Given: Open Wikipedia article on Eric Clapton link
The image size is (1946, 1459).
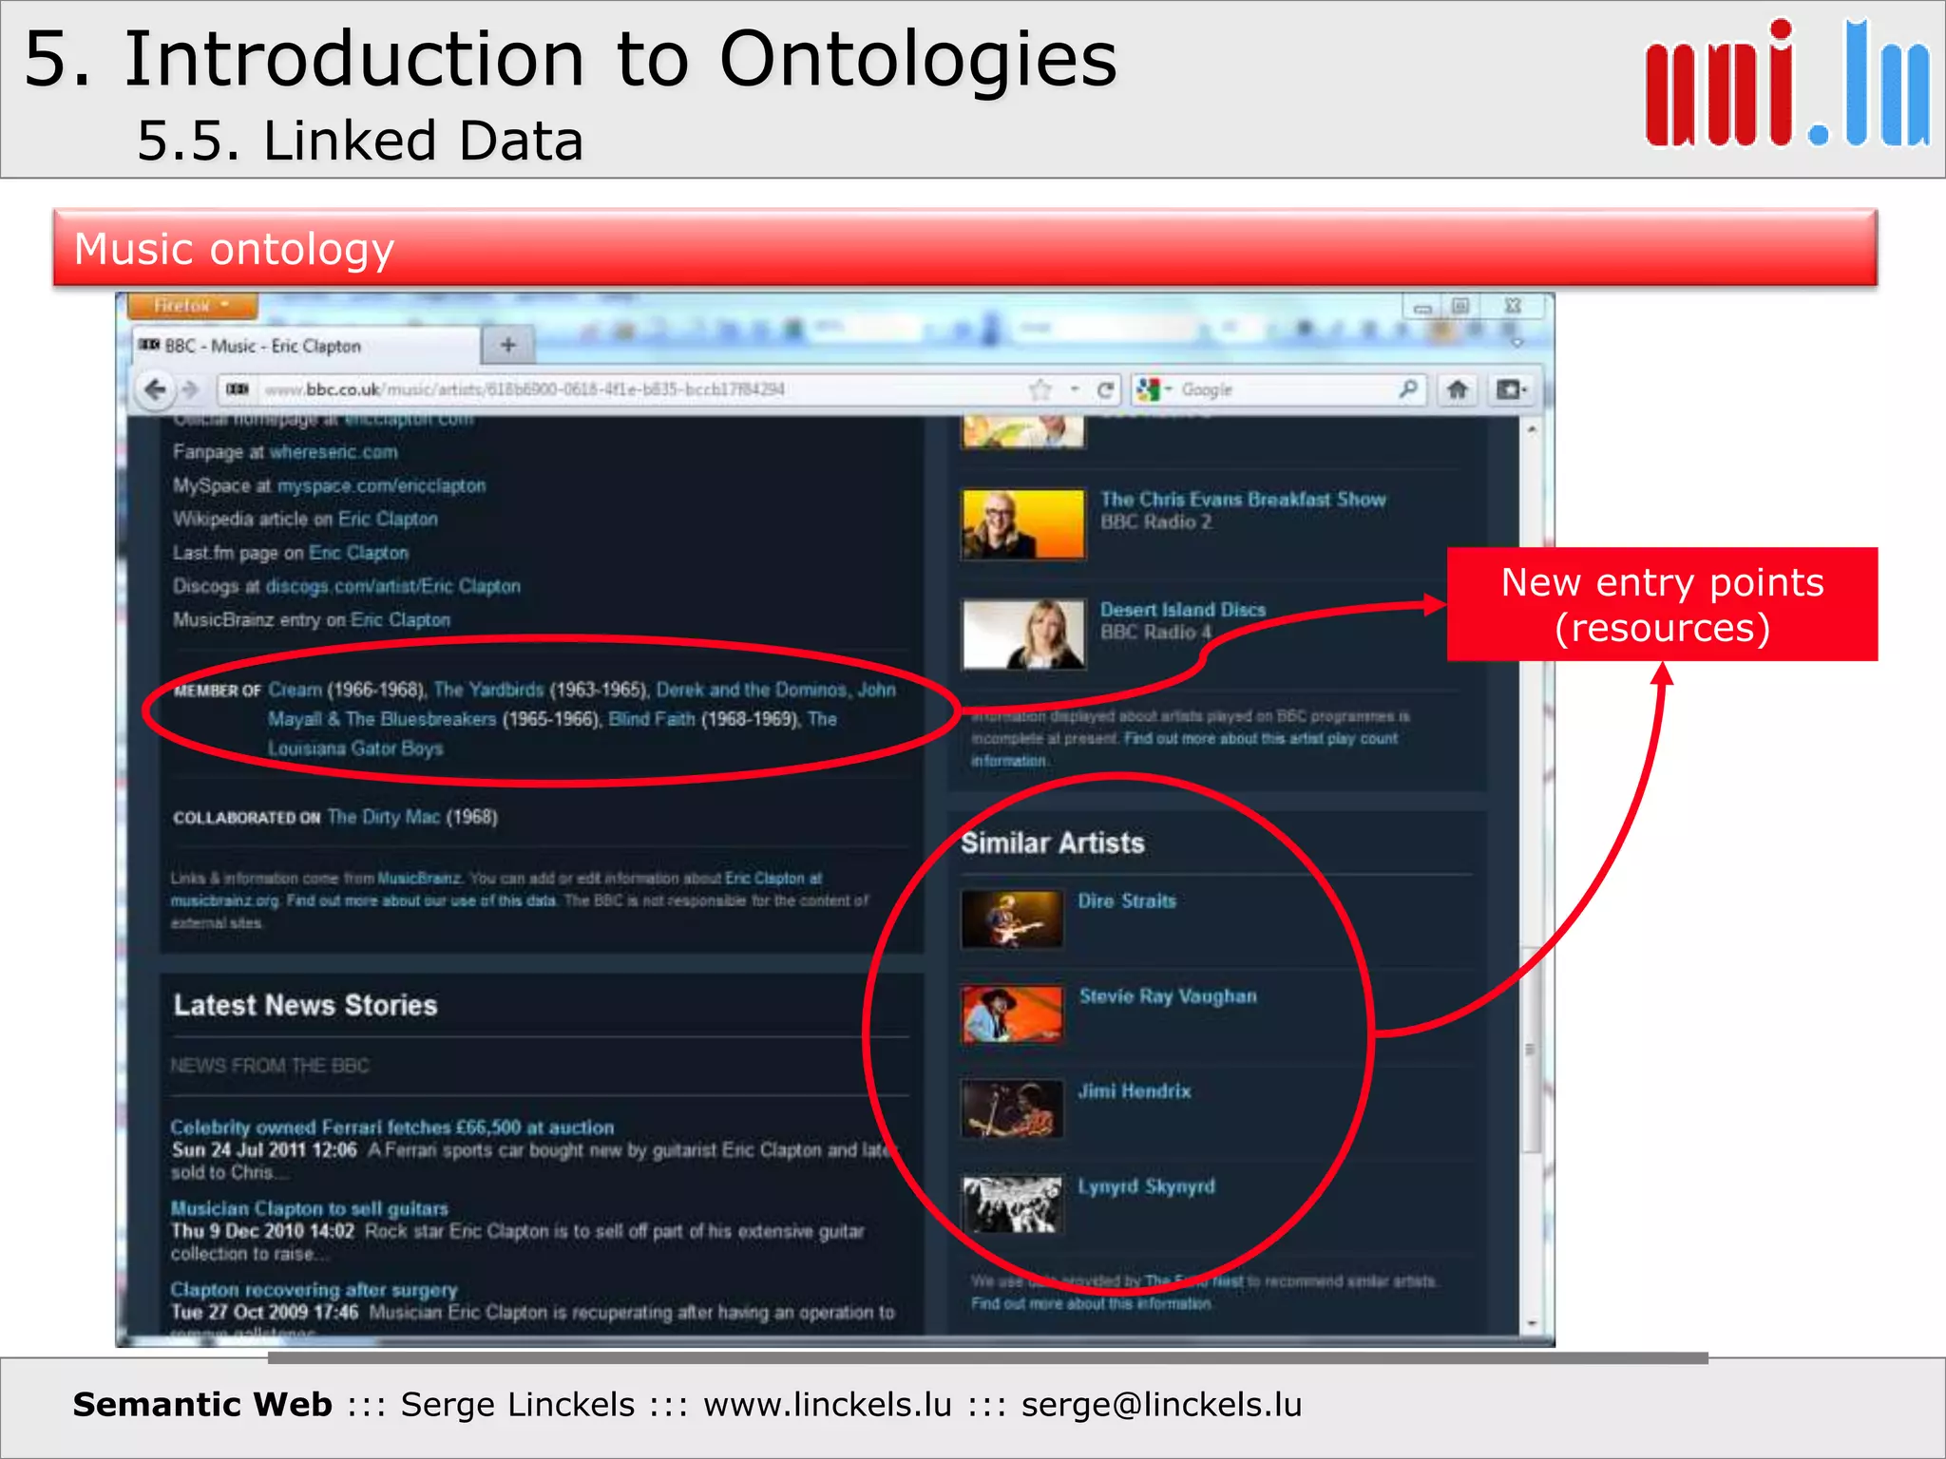Looking at the screenshot, I should (388, 519).
